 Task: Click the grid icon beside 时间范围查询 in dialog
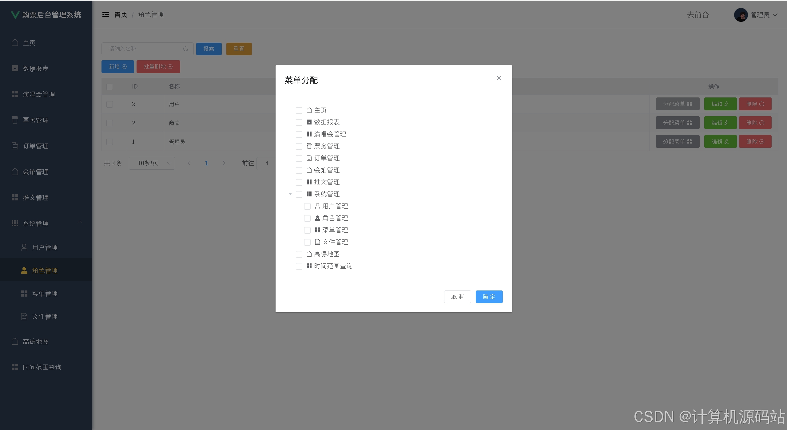click(309, 266)
